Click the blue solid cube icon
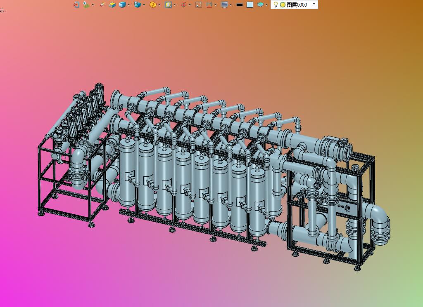This screenshot has width=423, height=307. click(122, 5)
